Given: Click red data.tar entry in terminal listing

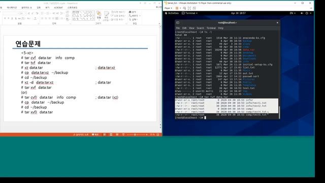Looking at the screenshot, I should 248,50.
